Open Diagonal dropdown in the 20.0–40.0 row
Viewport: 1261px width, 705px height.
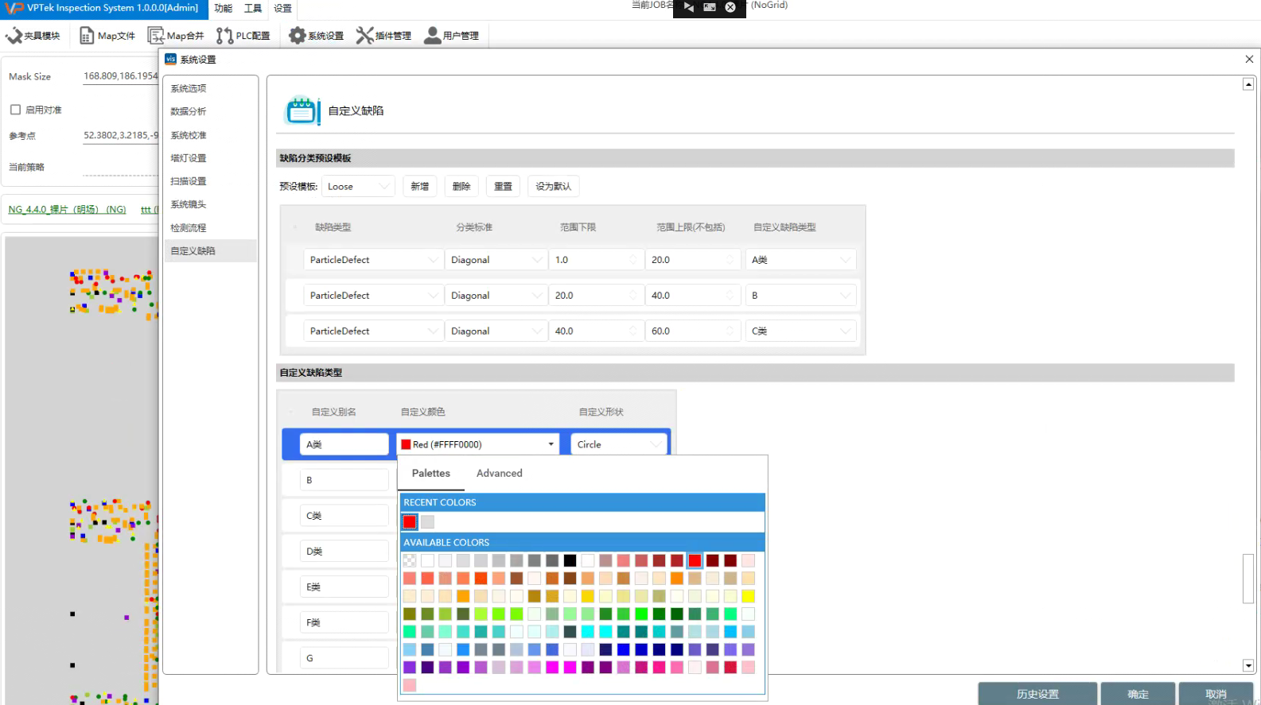[x=496, y=296]
